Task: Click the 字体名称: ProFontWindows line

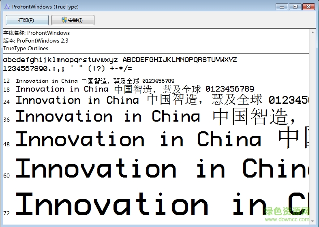Action: click(x=36, y=33)
